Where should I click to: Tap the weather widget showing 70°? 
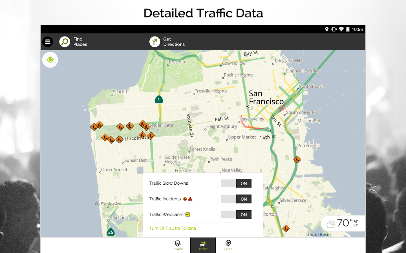tap(343, 223)
